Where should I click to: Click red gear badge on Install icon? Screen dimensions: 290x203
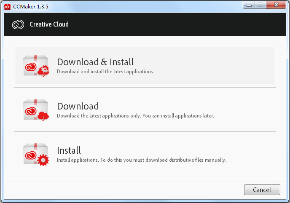pyautogui.click(x=43, y=160)
